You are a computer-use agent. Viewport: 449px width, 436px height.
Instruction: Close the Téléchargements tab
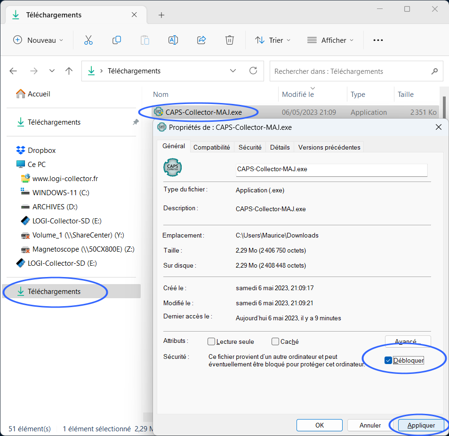click(x=134, y=15)
